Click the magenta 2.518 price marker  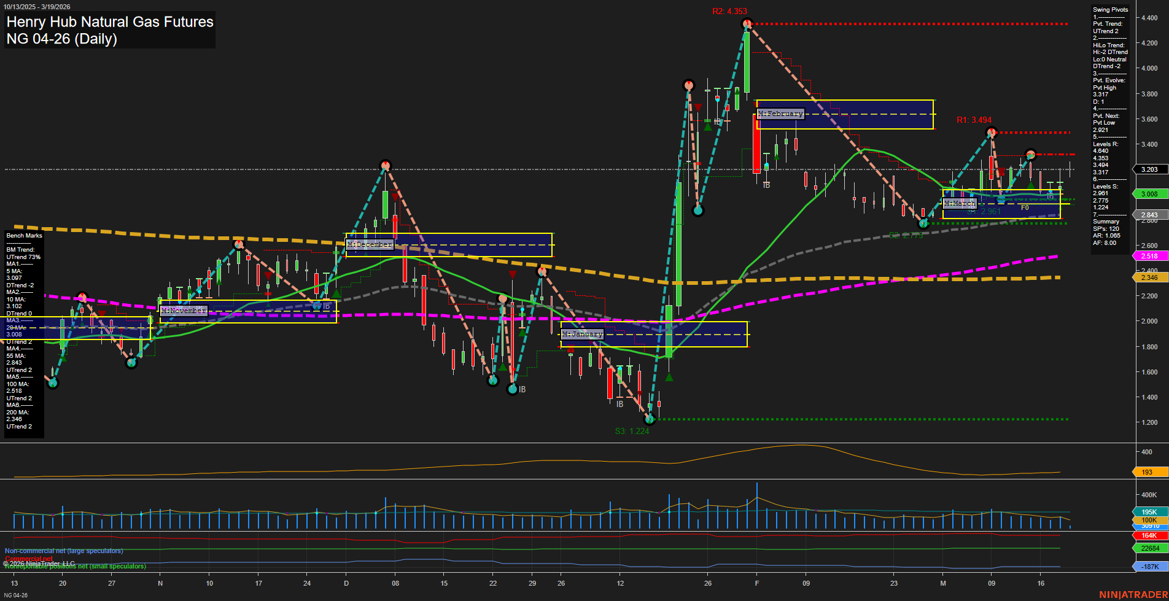tap(1151, 256)
